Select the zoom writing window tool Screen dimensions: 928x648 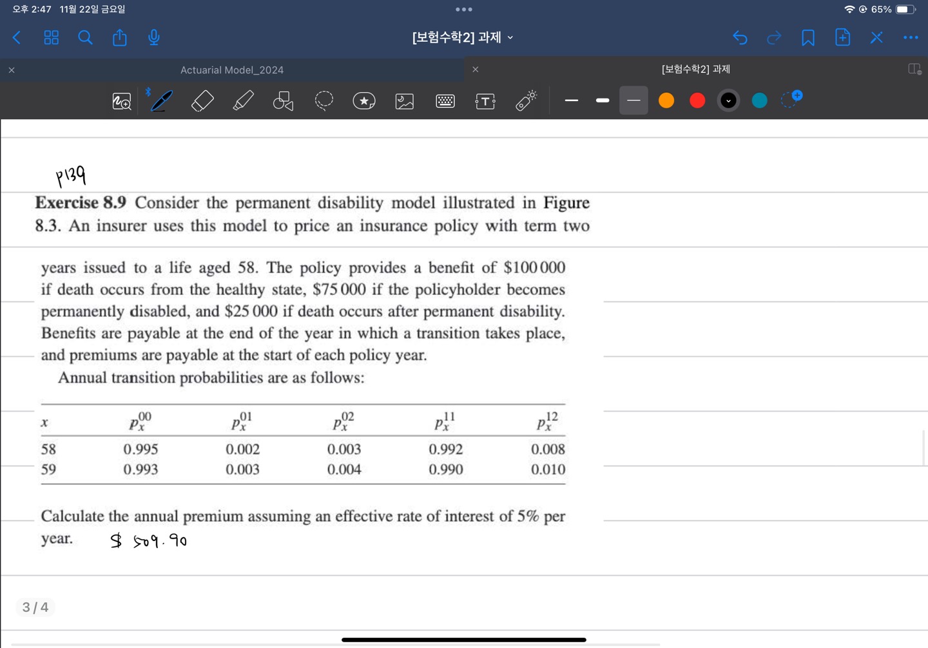[122, 101]
